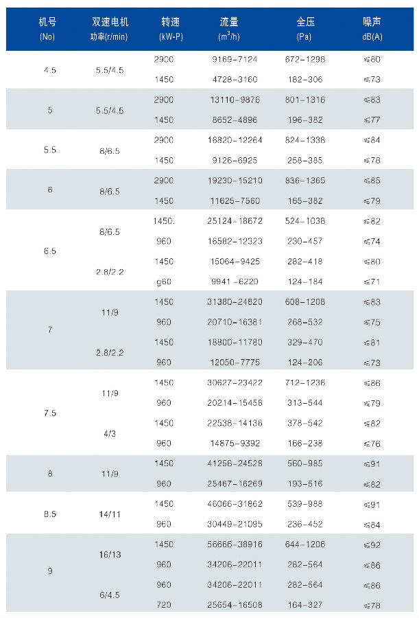
Task: Select the g60 speed cell
Action: [x=165, y=281]
